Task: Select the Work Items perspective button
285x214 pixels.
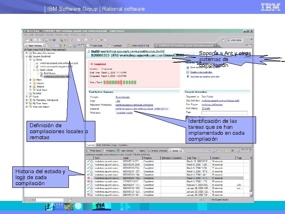Action: point(234,40)
